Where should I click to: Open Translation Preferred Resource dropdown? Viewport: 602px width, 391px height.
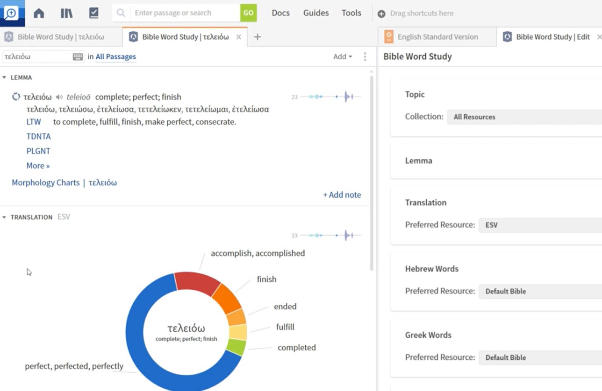tap(540, 225)
